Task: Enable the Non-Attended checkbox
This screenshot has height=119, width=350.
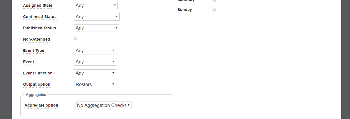Action: click(75, 39)
